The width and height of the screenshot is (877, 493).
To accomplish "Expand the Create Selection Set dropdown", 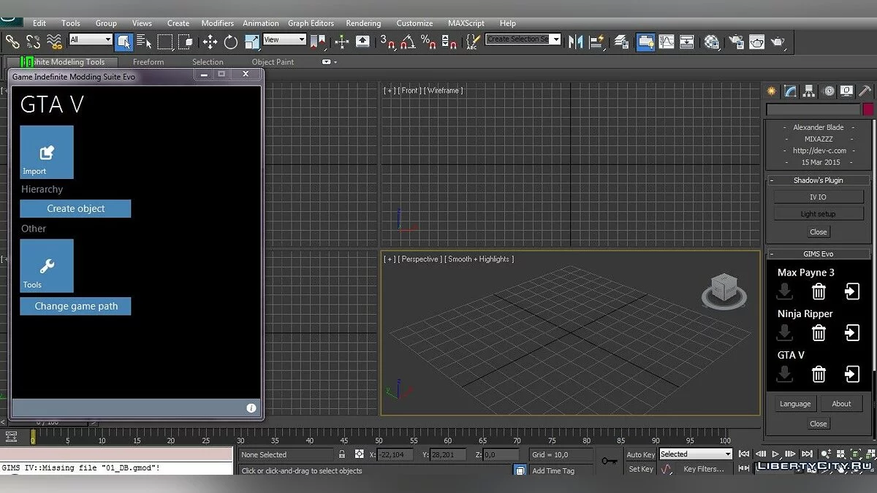I will [x=556, y=39].
